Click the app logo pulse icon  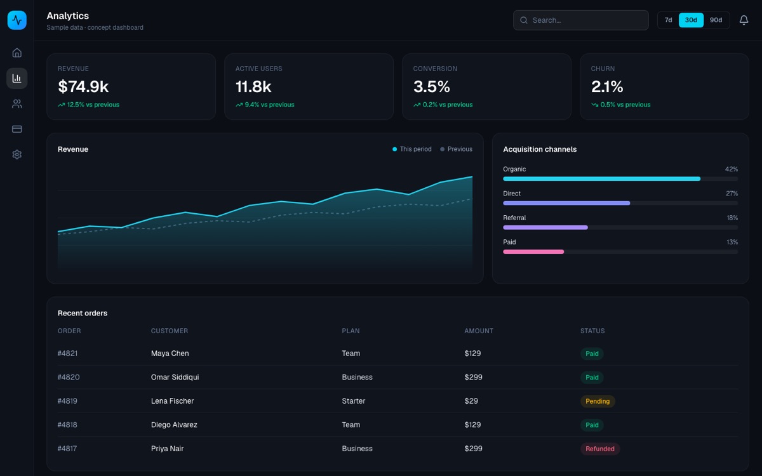17,20
